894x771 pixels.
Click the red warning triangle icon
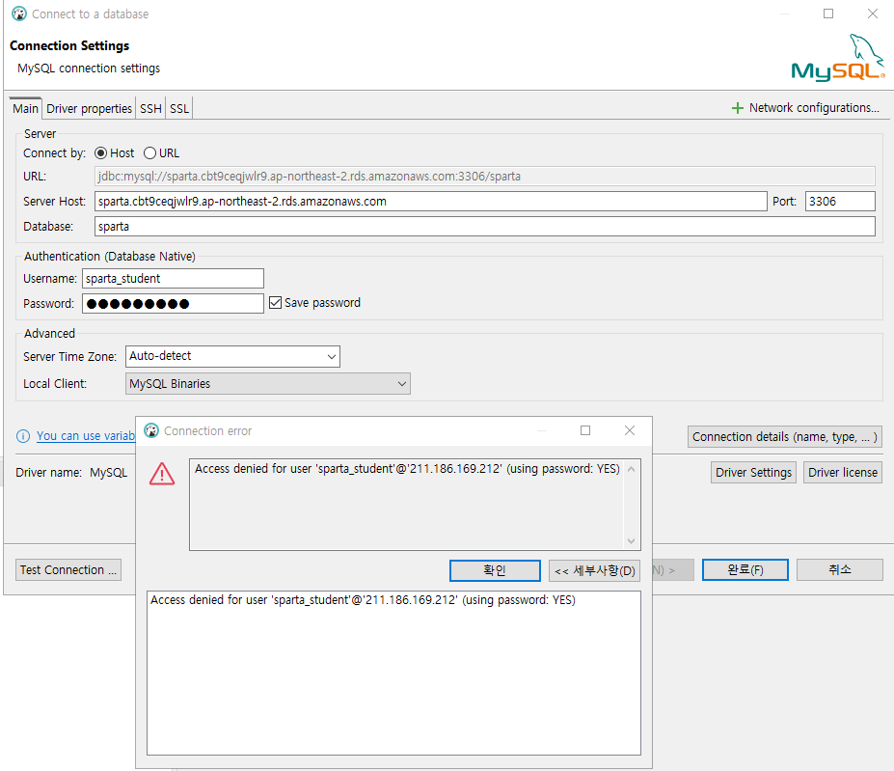click(x=162, y=474)
